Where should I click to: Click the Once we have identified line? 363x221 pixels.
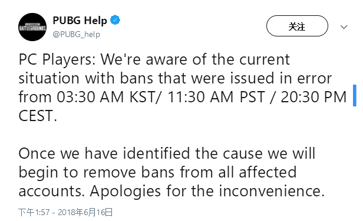click(x=167, y=153)
